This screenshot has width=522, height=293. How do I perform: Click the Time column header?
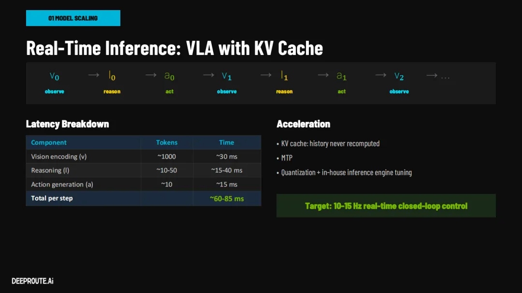pyautogui.click(x=227, y=142)
